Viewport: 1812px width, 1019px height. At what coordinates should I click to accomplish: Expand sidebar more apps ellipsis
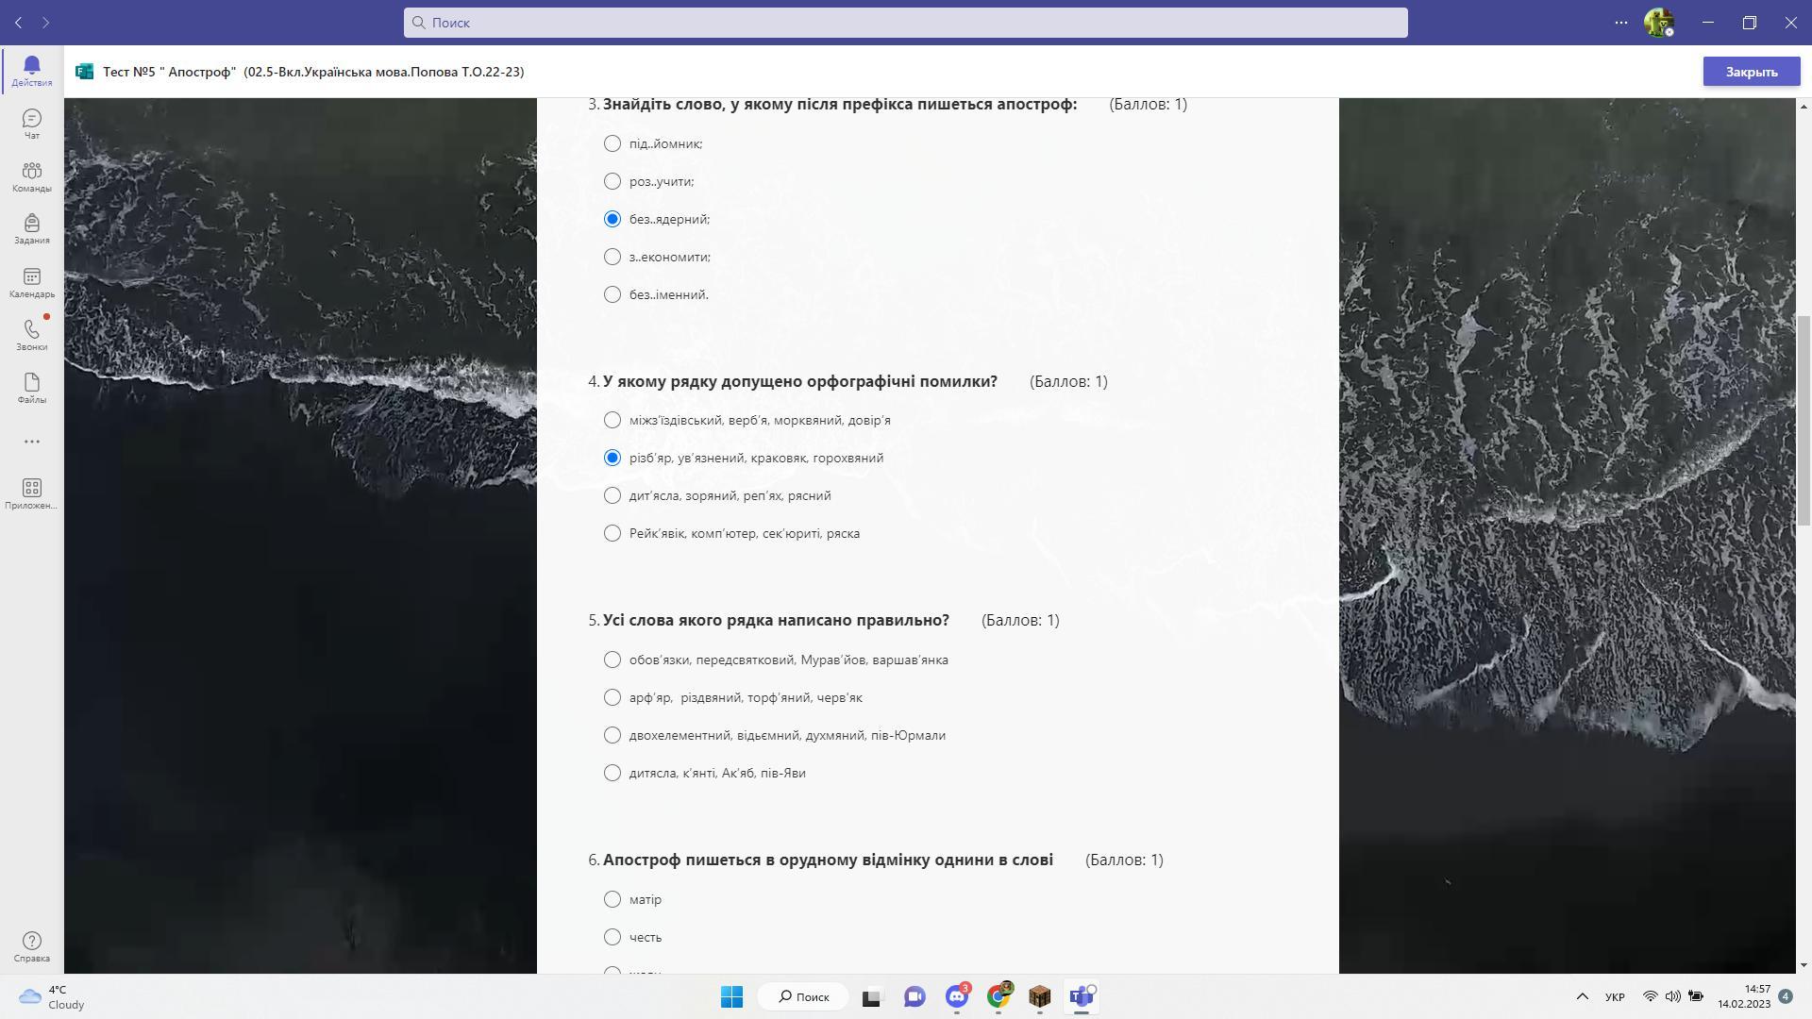(x=31, y=442)
